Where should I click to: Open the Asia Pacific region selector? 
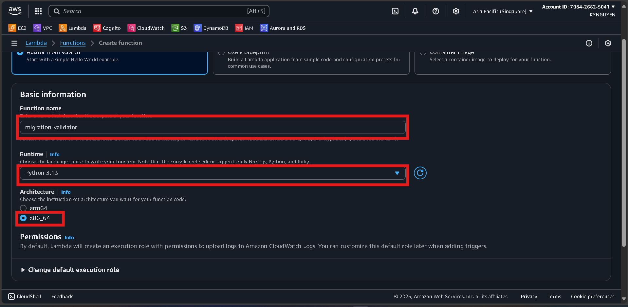click(x=502, y=11)
